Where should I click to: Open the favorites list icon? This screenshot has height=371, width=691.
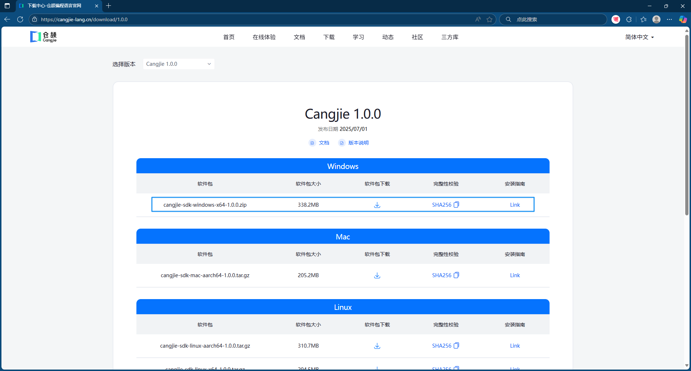[643, 19]
